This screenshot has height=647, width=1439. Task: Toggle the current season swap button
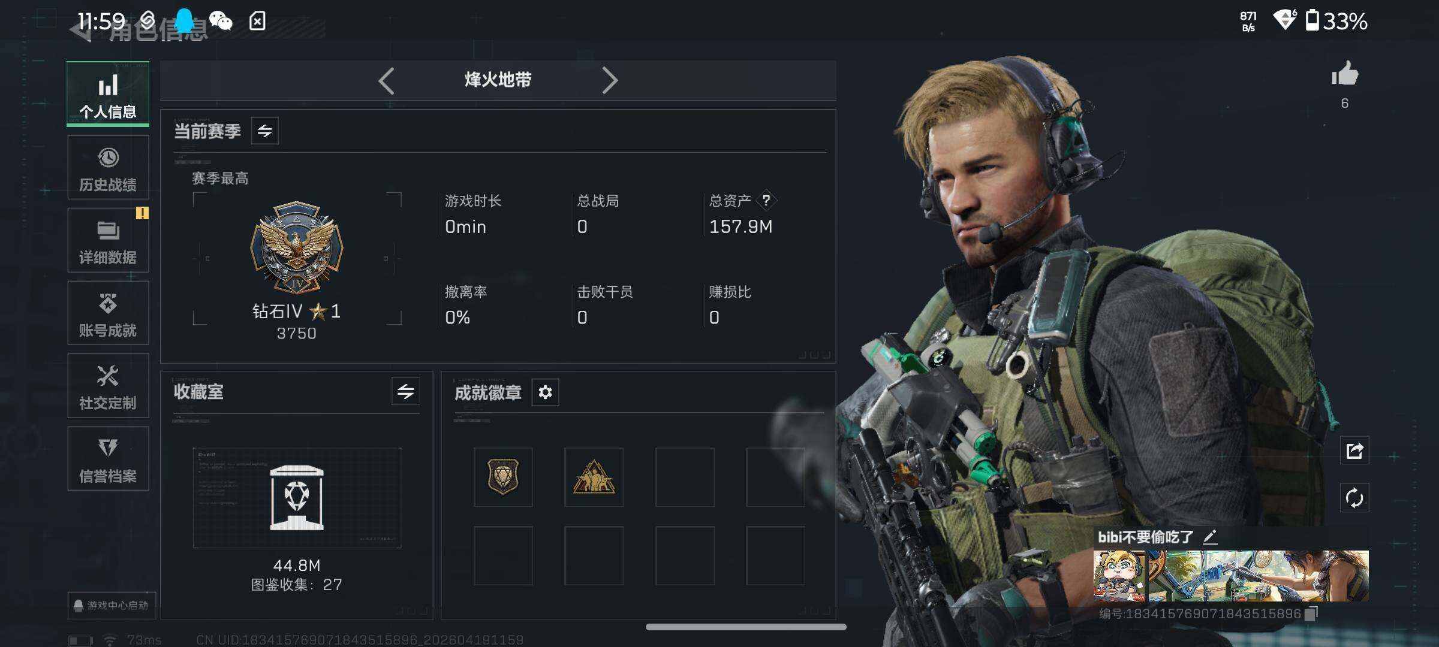click(264, 131)
